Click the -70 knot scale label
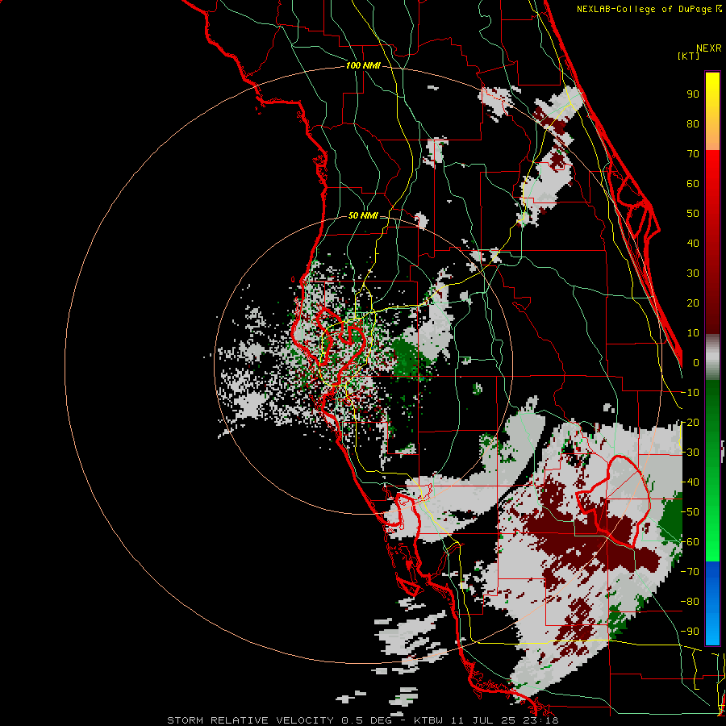This screenshot has width=726, height=726. tap(690, 572)
